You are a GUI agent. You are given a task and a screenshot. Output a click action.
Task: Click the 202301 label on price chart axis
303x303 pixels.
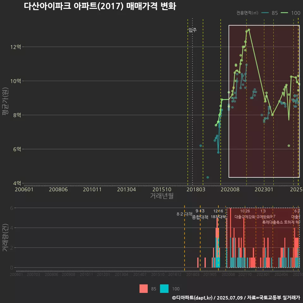pos(264,189)
